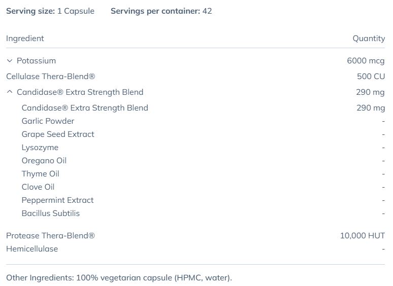Click the Peppermint Extract ingredient
Screen dimensions: 393x286
coord(57,200)
